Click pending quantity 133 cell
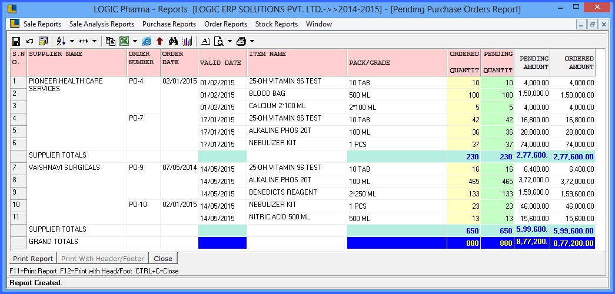Image resolution: width=615 pixels, height=294 pixels. point(497,193)
